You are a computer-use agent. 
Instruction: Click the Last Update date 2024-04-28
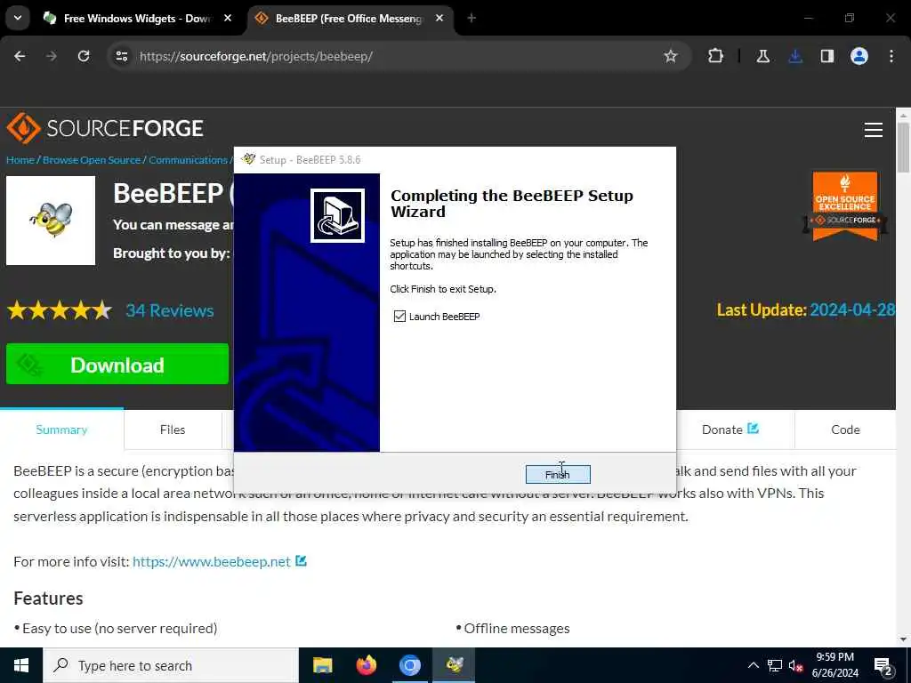tap(851, 309)
